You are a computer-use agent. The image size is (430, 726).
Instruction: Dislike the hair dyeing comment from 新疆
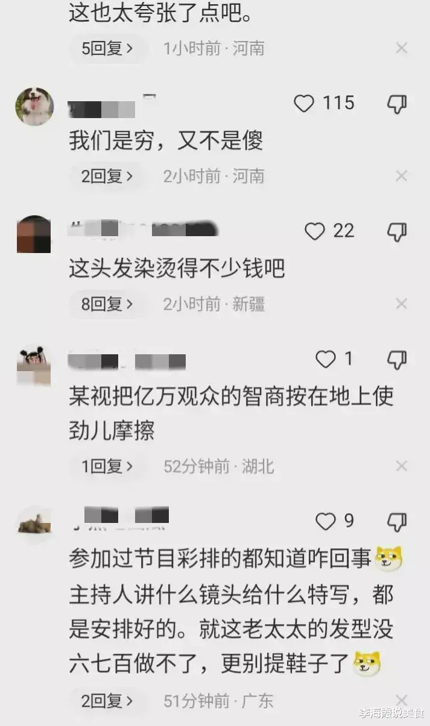coord(397,231)
